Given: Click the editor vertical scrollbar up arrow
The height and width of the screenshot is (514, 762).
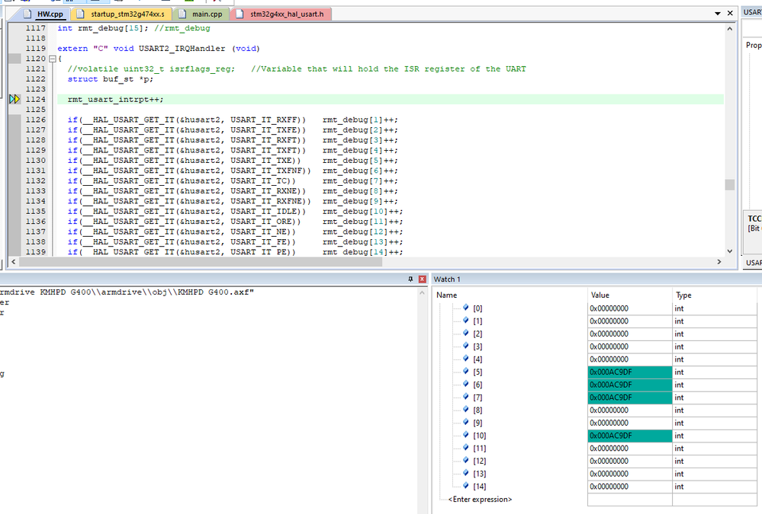Looking at the screenshot, I should (x=729, y=29).
